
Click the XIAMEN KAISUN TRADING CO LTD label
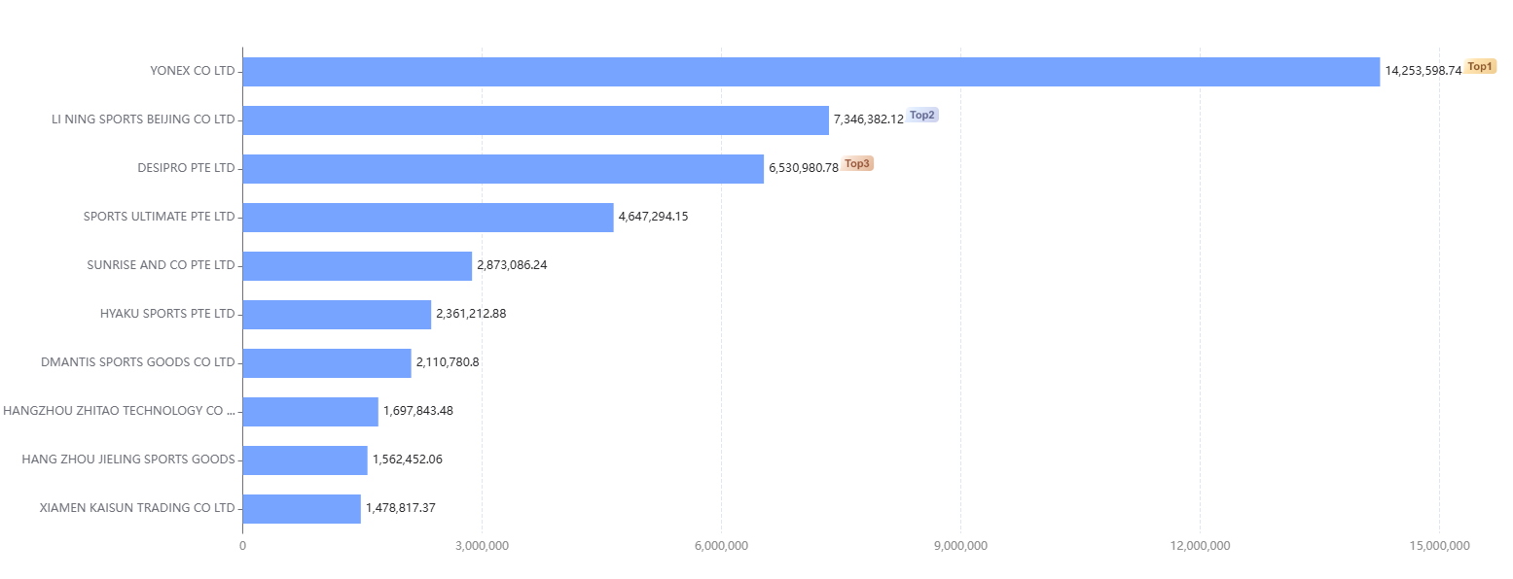[137, 508]
